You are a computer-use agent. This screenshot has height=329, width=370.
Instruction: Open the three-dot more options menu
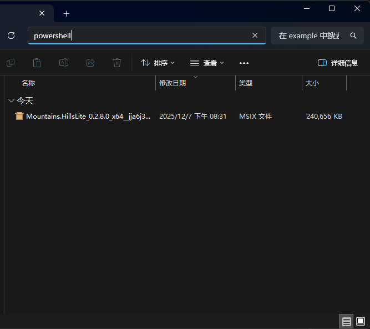(244, 63)
